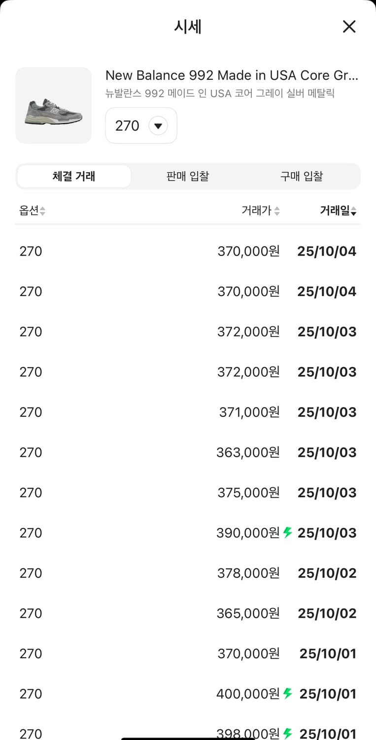
Task: Switch to the 구매 입찰 tab
Action: [x=302, y=176]
